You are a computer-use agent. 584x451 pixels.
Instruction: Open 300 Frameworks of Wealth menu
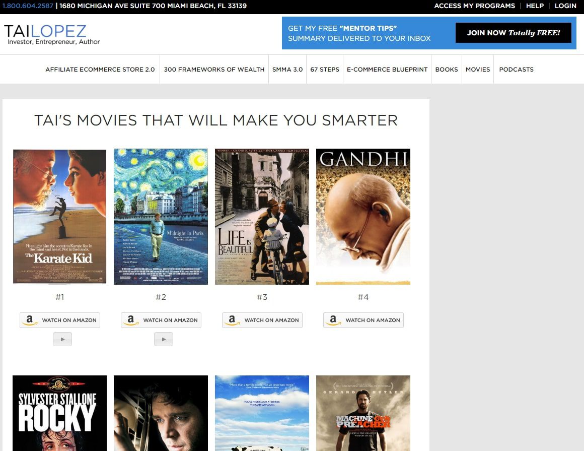(x=214, y=70)
